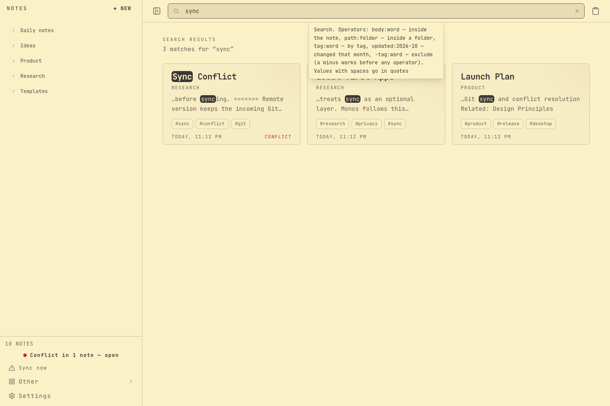The width and height of the screenshot is (610, 406).
Task: Select the Research folder label
Action: tap(33, 76)
